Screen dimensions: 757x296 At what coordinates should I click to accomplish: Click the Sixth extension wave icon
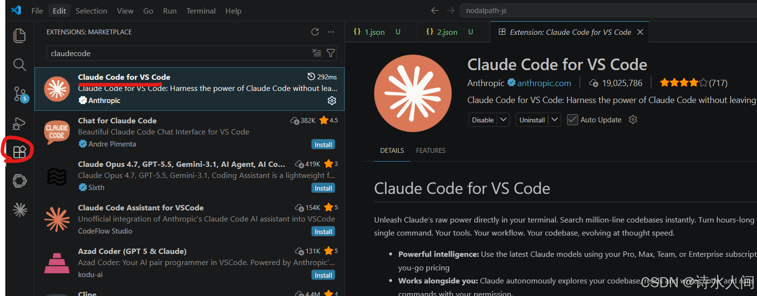click(57, 176)
